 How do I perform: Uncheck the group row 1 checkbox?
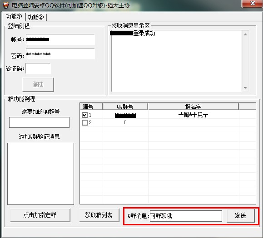coord(84,115)
